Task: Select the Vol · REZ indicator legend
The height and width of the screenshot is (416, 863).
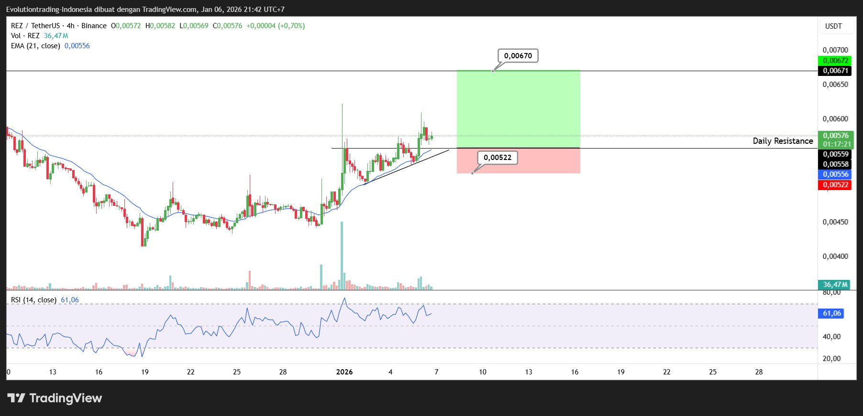Action: (25, 36)
